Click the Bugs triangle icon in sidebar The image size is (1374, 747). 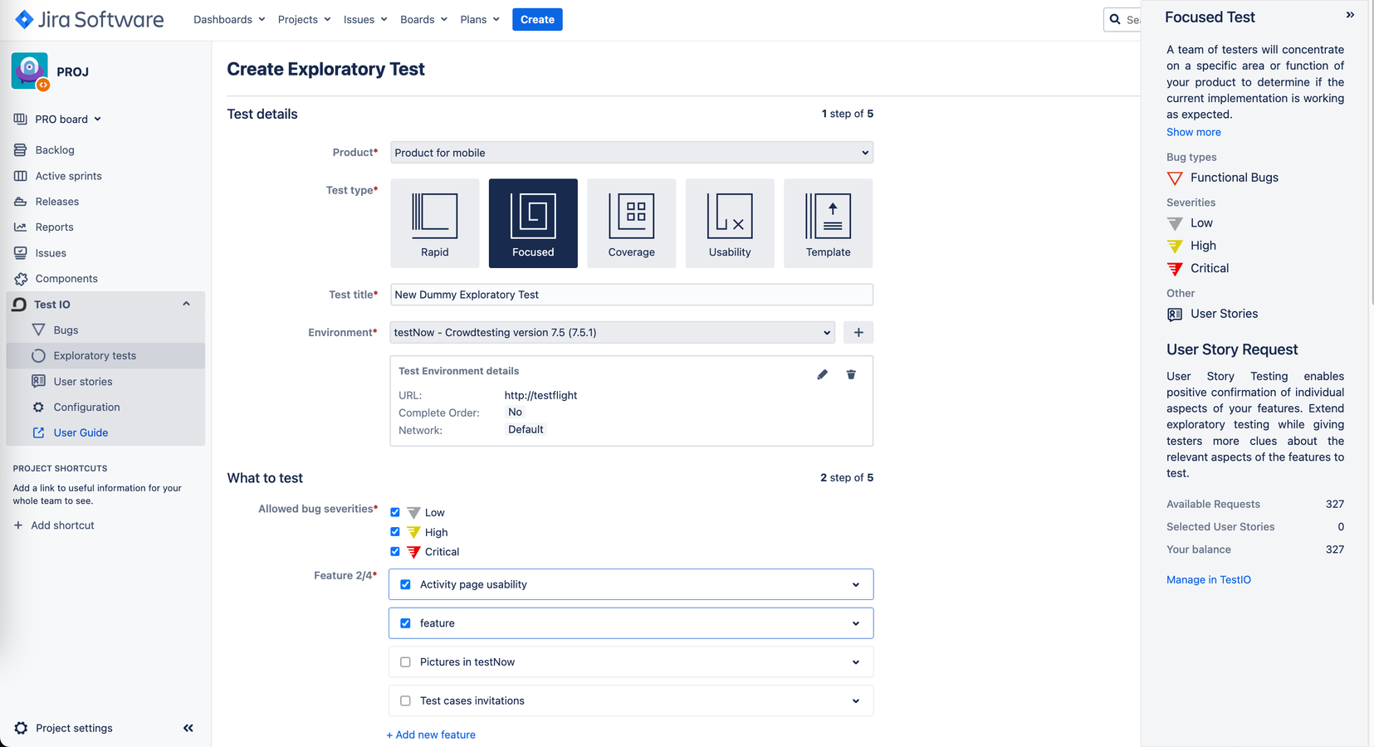pyautogui.click(x=38, y=330)
